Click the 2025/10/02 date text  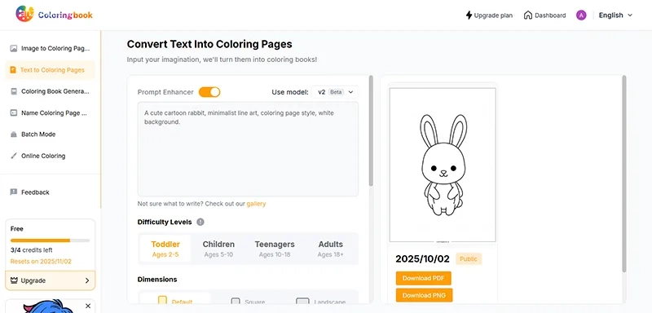(x=422, y=259)
